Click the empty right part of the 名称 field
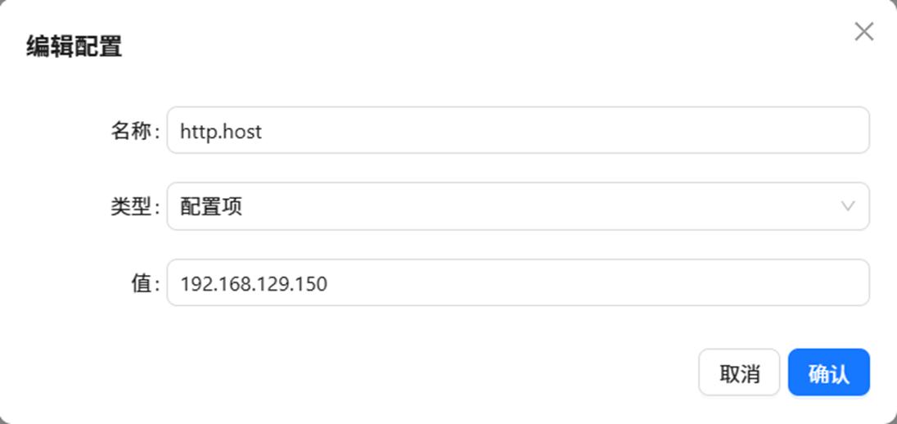 tap(572, 130)
